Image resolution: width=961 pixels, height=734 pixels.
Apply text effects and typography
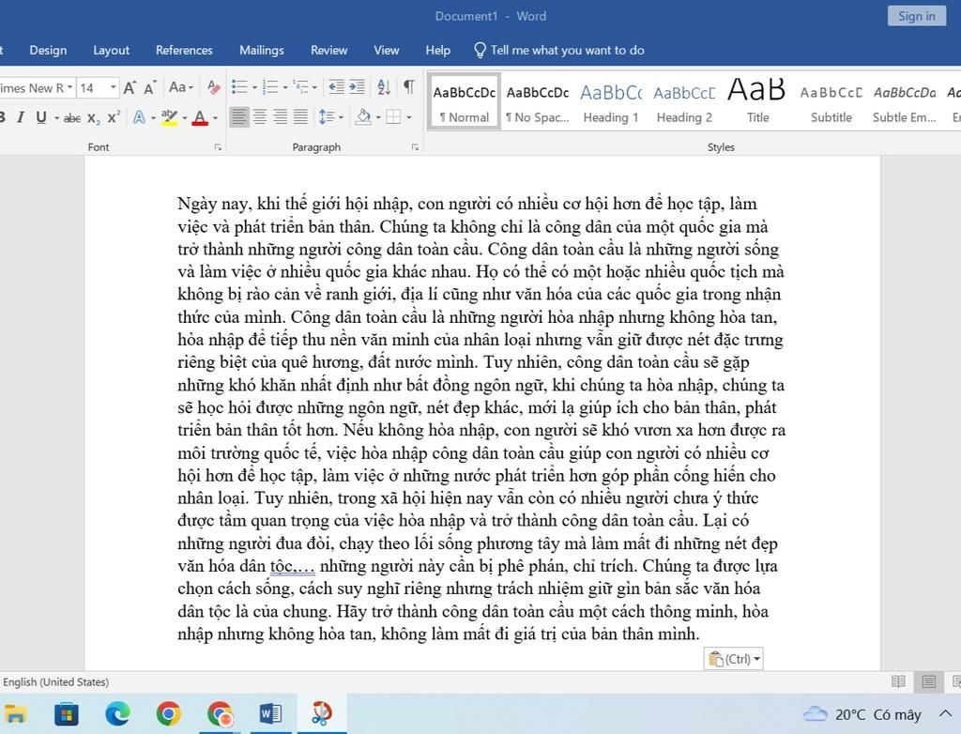pyautogui.click(x=139, y=117)
